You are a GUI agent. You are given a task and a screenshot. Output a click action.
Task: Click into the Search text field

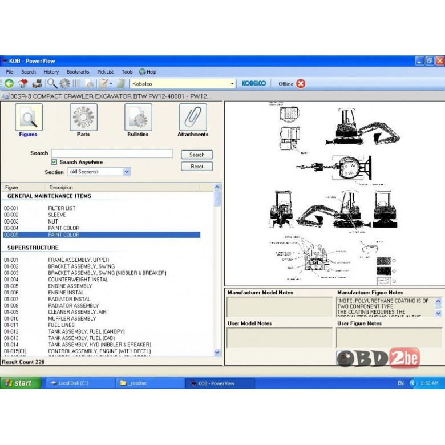pos(112,153)
